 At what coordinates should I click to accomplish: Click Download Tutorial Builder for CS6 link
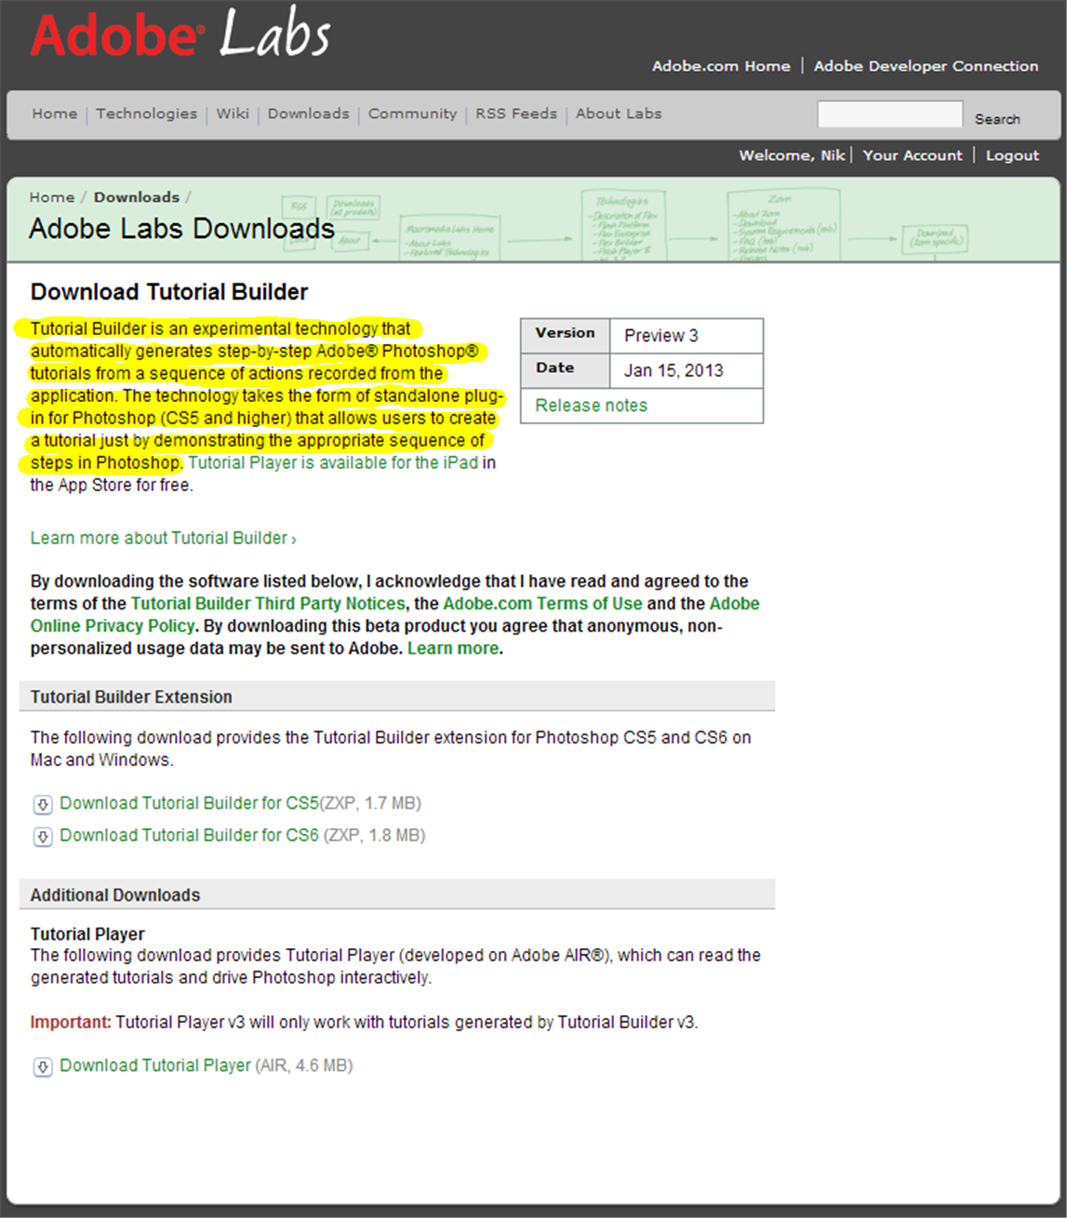pos(190,836)
